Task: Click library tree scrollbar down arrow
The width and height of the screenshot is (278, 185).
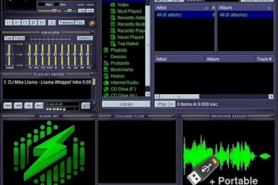Action: point(148,94)
